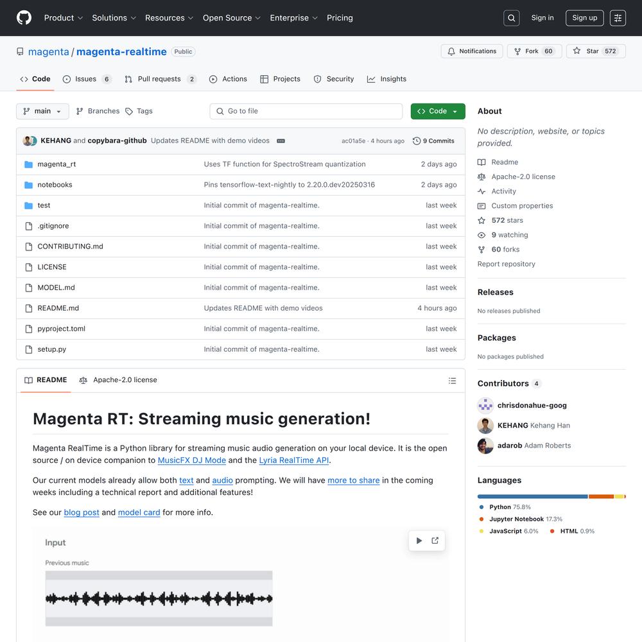The width and height of the screenshot is (642, 642).
Task: Expand the Product menu
Action: click(x=64, y=18)
